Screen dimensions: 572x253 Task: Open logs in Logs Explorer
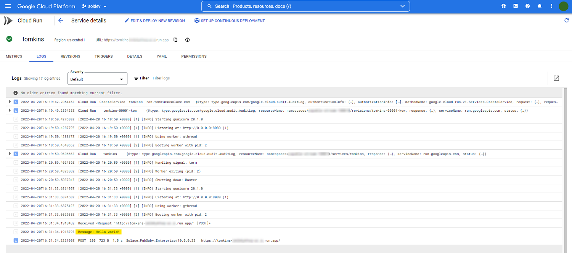click(x=556, y=78)
